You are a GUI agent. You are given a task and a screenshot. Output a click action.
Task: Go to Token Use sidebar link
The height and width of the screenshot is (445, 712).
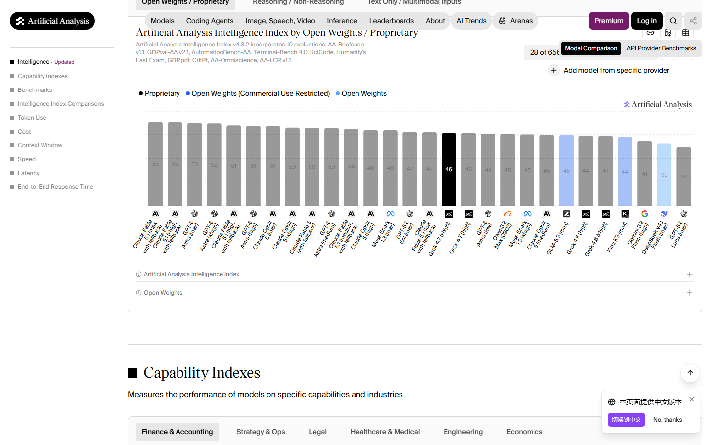click(32, 118)
